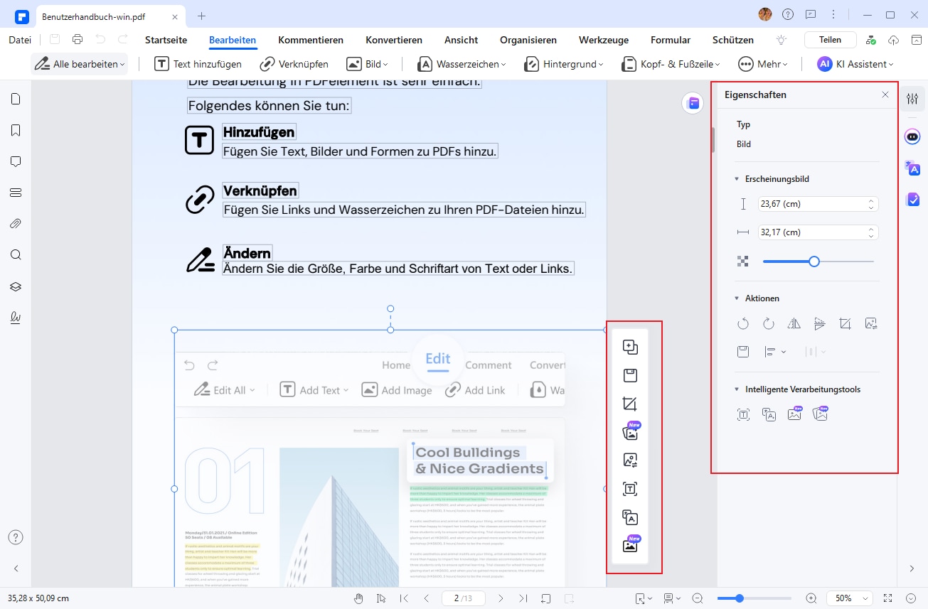Viewport: 928px width, 609px height.
Task: Open the signatures panel in left sidebar
Action: pyautogui.click(x=16, y=318)
